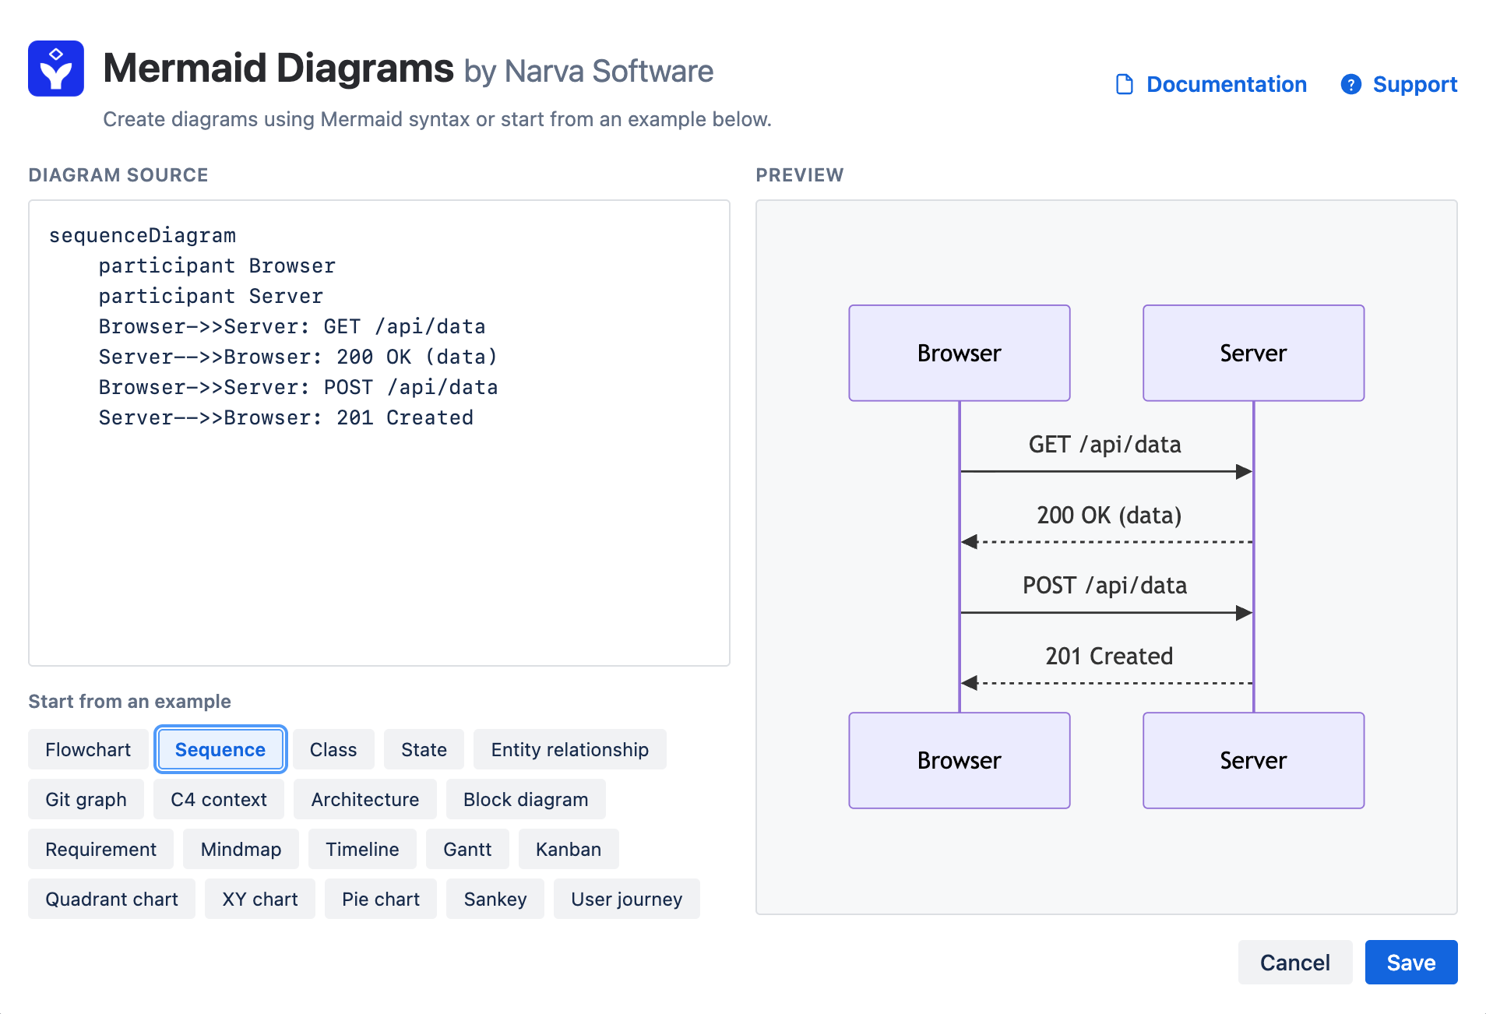Click the Support question mark icon
Viewport: 1486px width, 1014px height.
[1351, 84]
